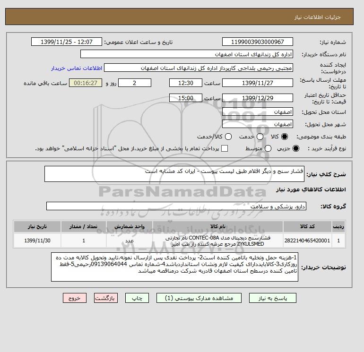Click the response deadline time 12:30
Image resolution: width=364 pixels, height=352 pixels.
(186, 83)
